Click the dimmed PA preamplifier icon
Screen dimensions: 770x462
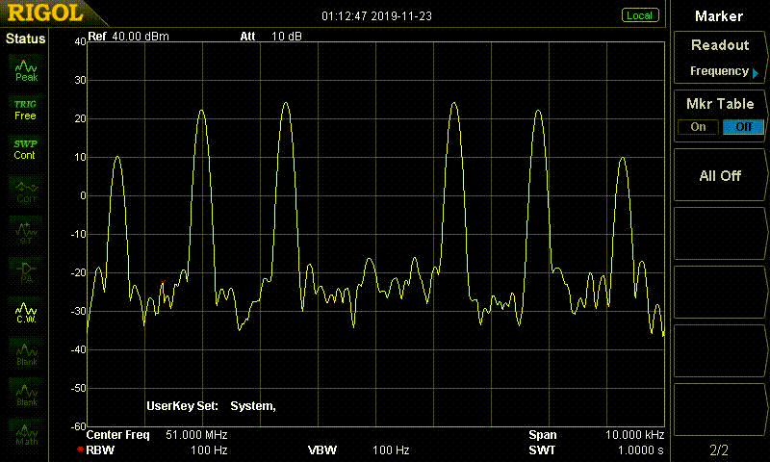coord(26,270)
